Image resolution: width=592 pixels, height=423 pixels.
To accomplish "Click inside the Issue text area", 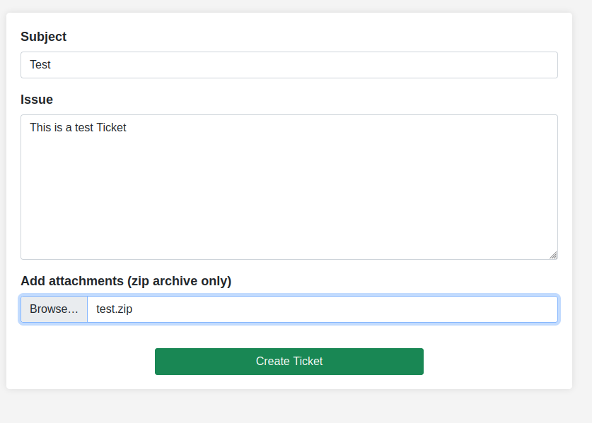I will tap(289, 187).
